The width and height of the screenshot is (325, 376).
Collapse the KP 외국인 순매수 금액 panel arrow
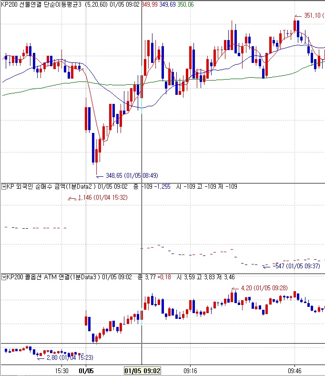click(3, 186)
